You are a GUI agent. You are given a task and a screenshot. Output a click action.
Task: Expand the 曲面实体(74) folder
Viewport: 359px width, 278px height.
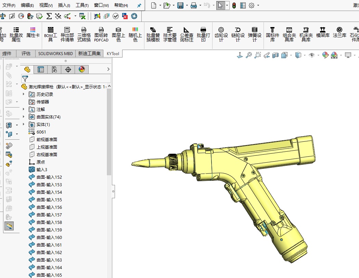[x=24, y=117]
